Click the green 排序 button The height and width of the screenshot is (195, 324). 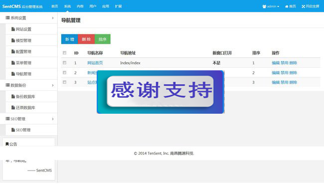[x=103, y=39]
